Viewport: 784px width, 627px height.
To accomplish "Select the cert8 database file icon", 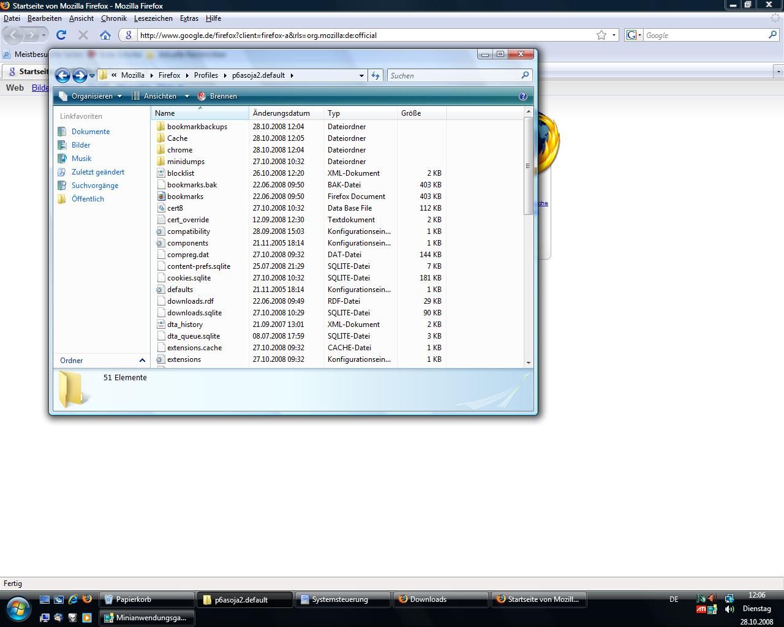I will click(161, 208).
